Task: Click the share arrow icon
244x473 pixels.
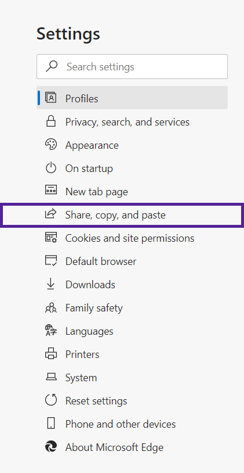Action: click(x=51, y=214)
